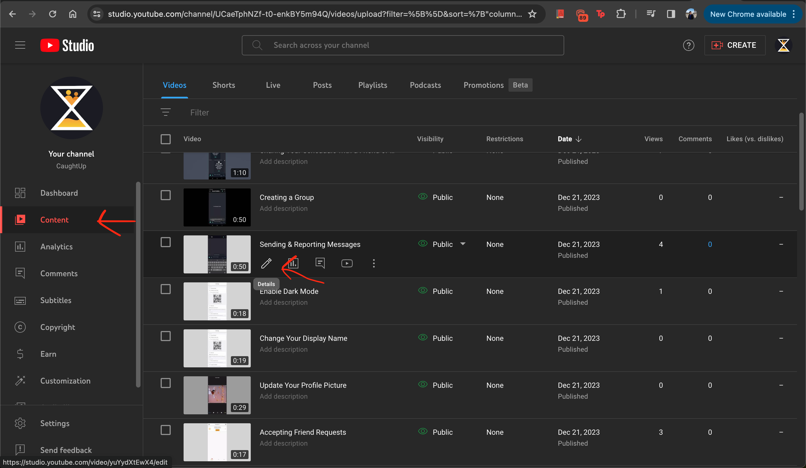This screenshot has width=806, height=468.
Task: Go to Chrome home page
Action: (73, 14)
